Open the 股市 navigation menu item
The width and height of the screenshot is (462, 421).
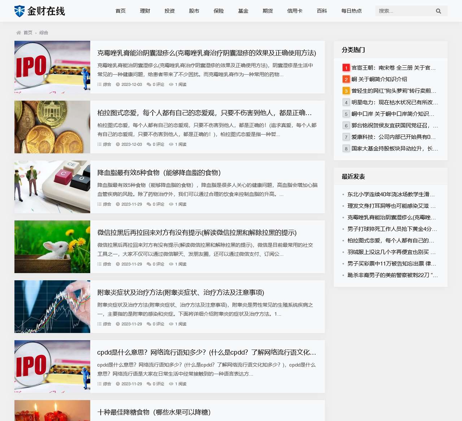point(194,11)
